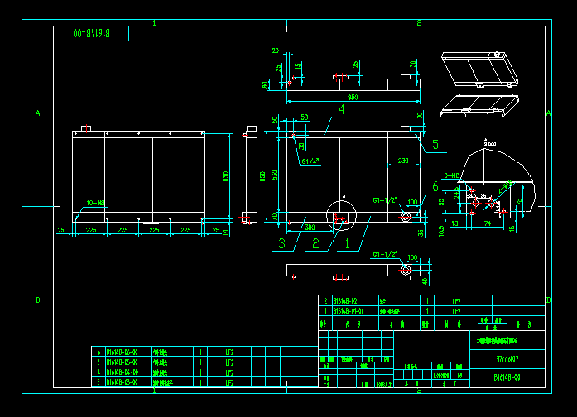This screenshot has width=577, height=417.
Task: Select balloon number 4
Action: [342, 109]
